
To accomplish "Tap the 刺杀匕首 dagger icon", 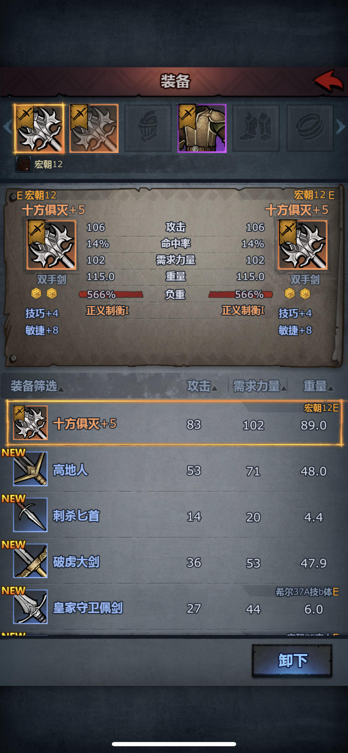I will point(30,515).
